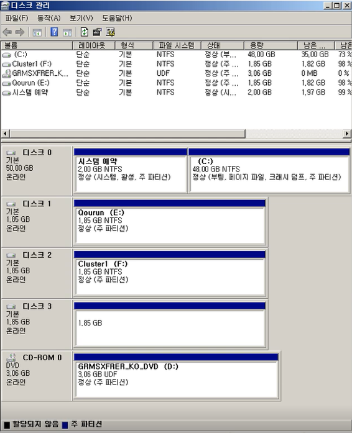Toggle the console tree pane icon

click(x=37, y=32)
